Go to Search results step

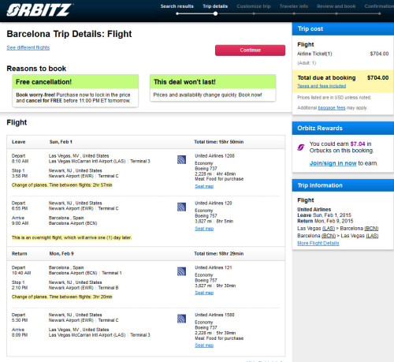point(177,6)
